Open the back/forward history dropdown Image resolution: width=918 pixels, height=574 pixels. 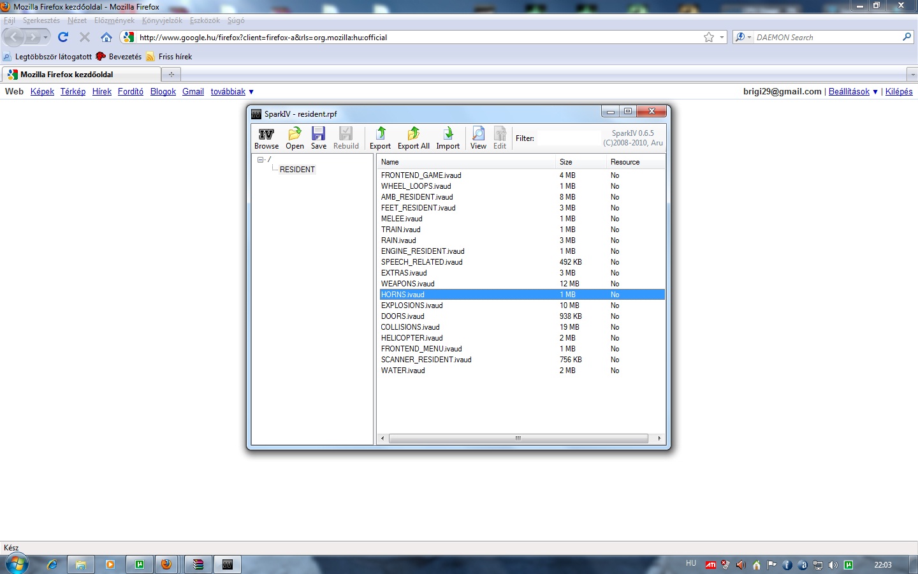tap(46, 37)
